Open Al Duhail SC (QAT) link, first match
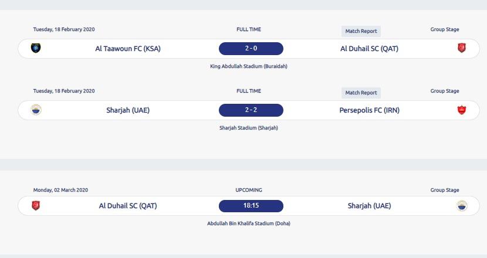This screenshot has width=487, height=258. click(x=369, y=49)
